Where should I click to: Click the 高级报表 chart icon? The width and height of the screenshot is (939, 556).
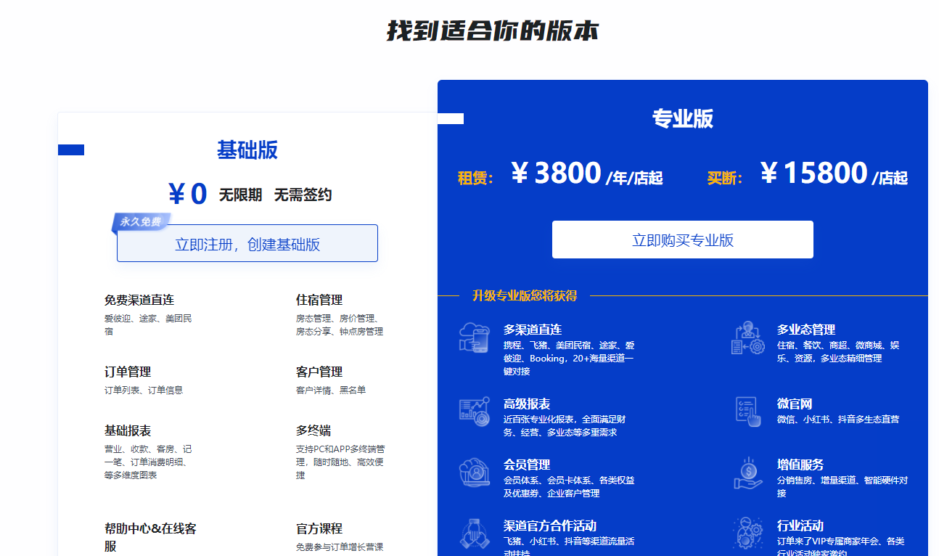coord(475,411)
